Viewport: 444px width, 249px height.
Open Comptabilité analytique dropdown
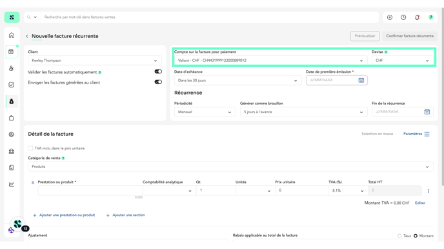click(169, 190)
